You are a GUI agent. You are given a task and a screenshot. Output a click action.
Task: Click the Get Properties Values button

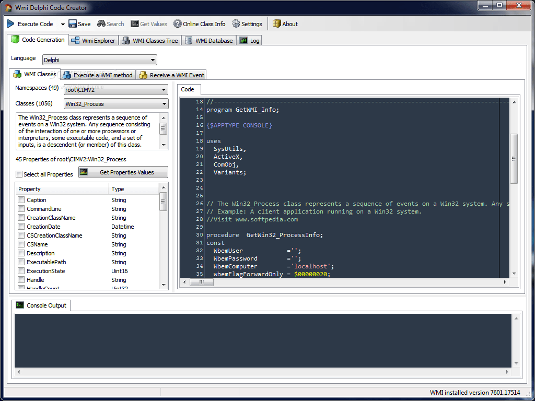(123, 172)
